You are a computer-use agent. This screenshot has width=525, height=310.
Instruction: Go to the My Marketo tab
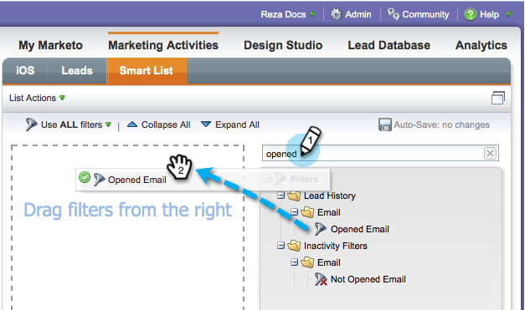50,45
